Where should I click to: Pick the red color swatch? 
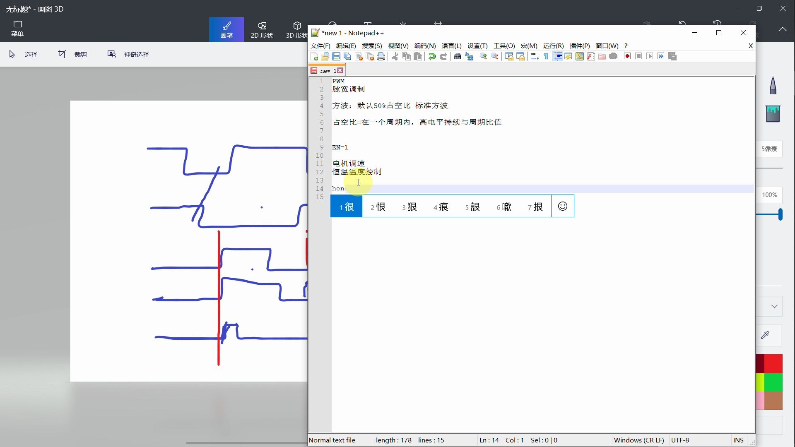(773, 363)
